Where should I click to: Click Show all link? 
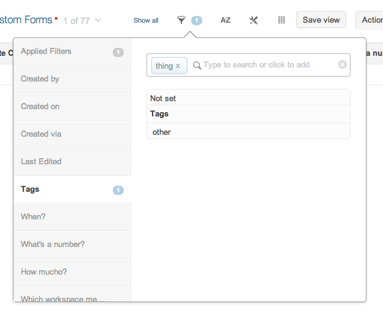tap(146, 20)
